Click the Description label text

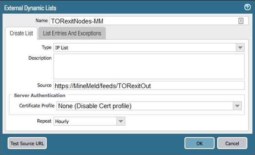pyautogui.click(x=40, y=58)
